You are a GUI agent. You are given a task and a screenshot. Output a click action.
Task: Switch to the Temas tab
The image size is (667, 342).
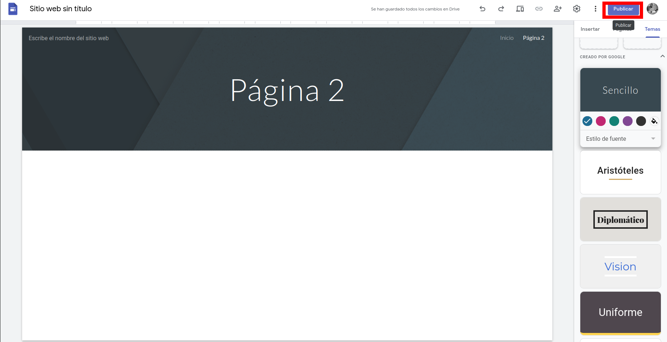click(x=652, y=29)
